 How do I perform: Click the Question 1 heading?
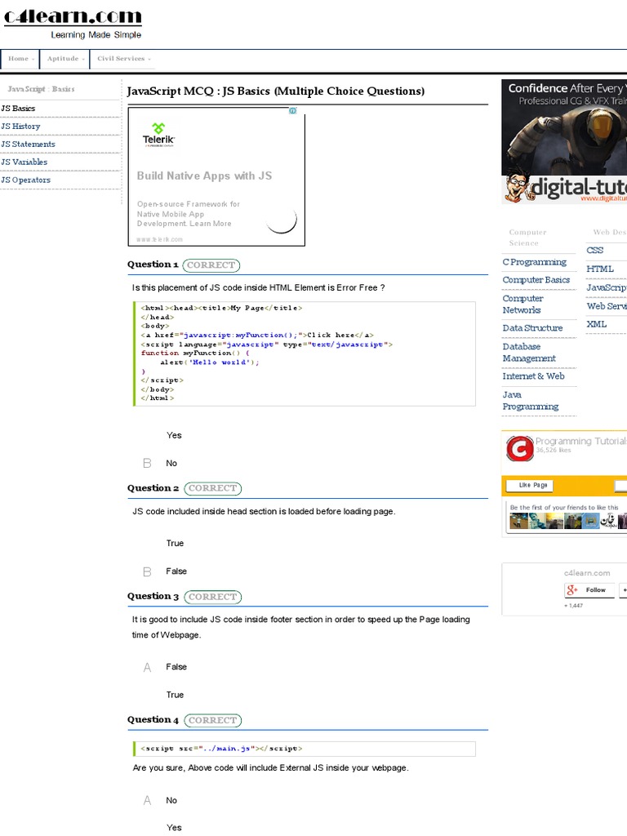point(153,265)
